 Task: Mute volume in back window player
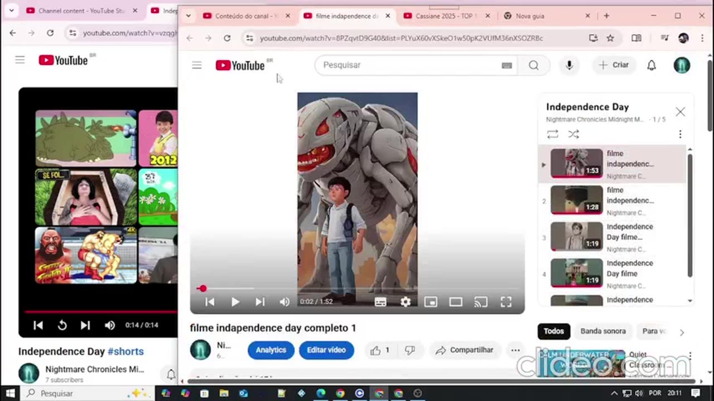click(110, 325)
